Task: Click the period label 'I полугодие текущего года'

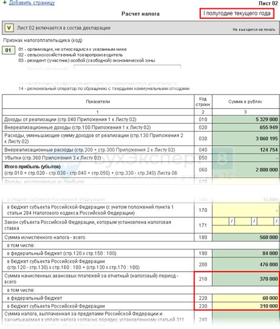Action: [237, 14]
